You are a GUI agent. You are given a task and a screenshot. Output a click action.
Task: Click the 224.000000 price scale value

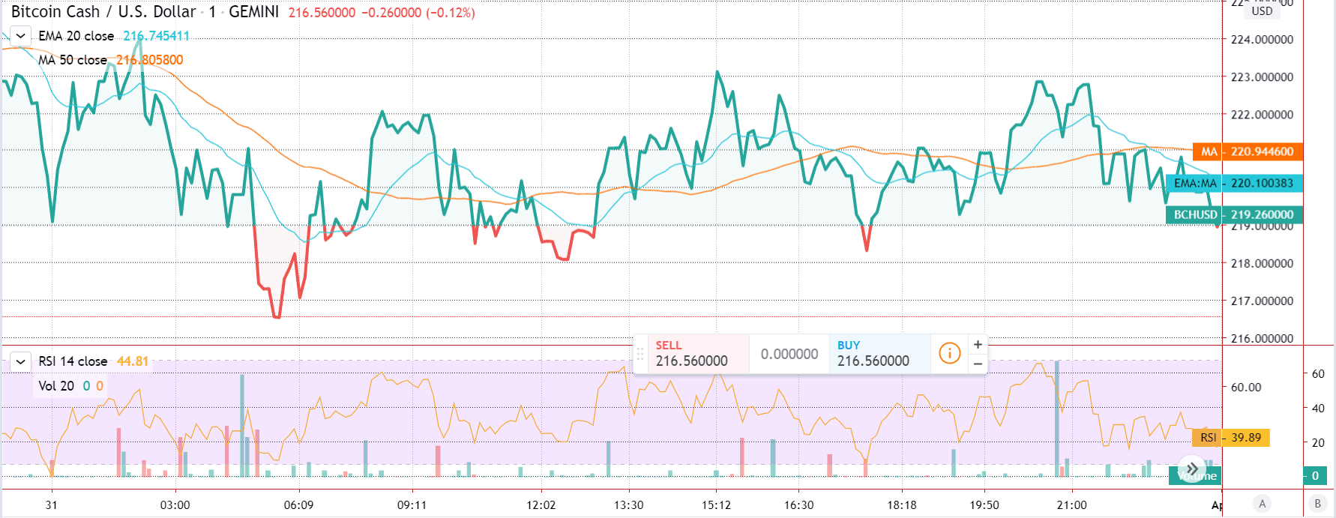point(1262,40)
